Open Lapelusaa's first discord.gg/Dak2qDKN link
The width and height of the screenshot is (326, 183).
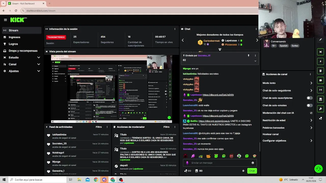click(218, 95)
